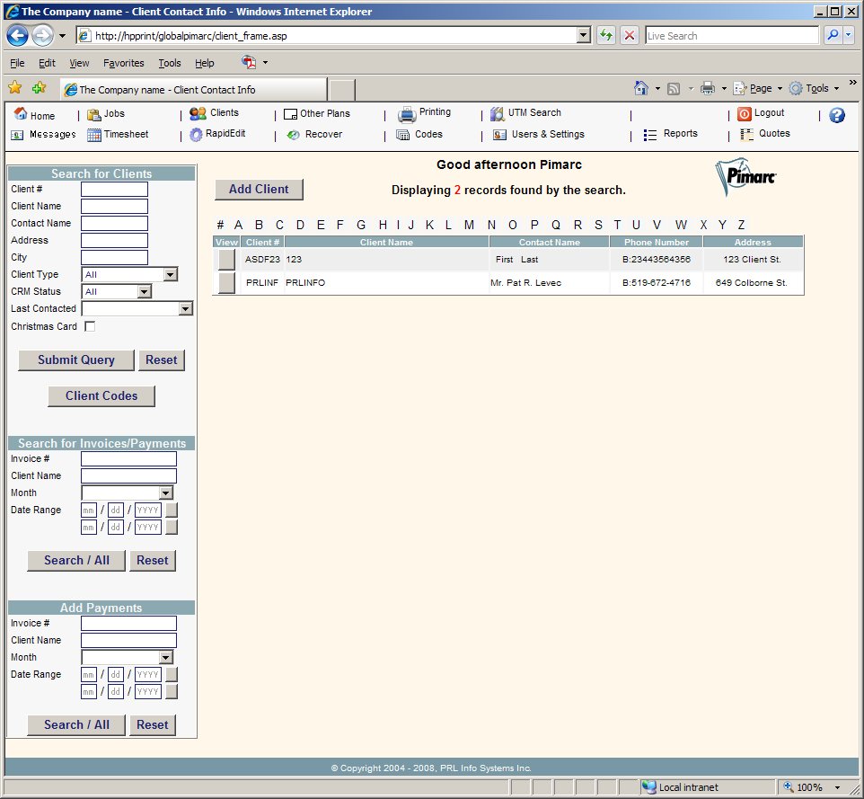Select the Client Contact Info tab
The image size is (864, 799).
pyautogui.click(x=193, y=89)
